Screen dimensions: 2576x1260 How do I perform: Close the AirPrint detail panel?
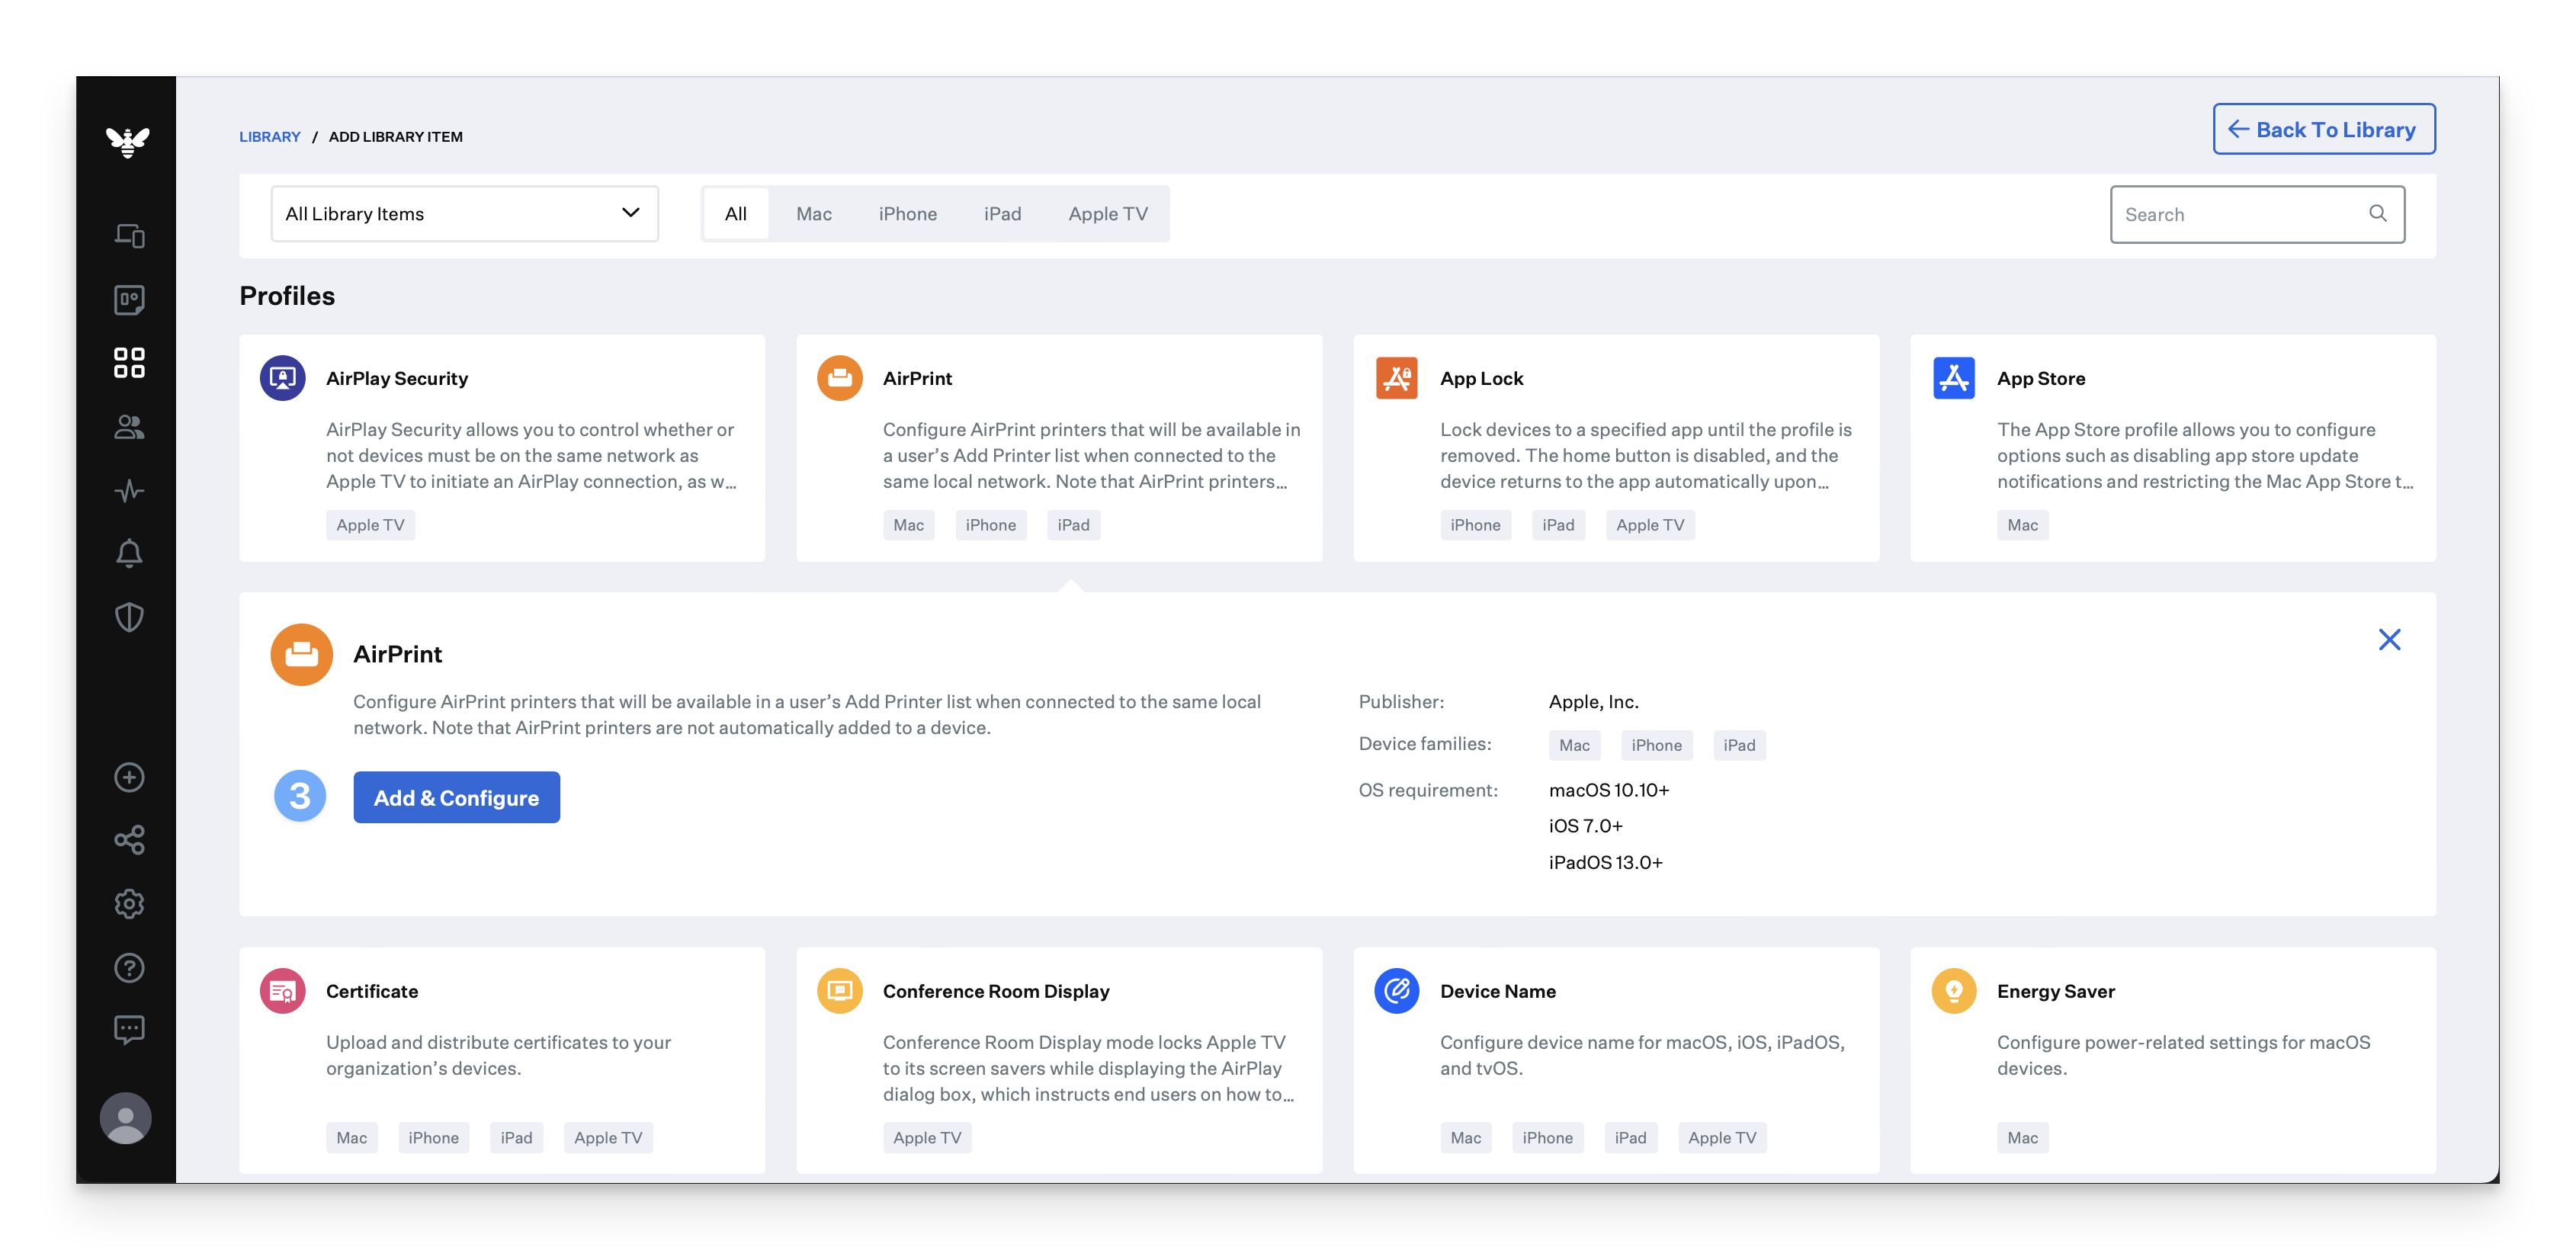2389,640
